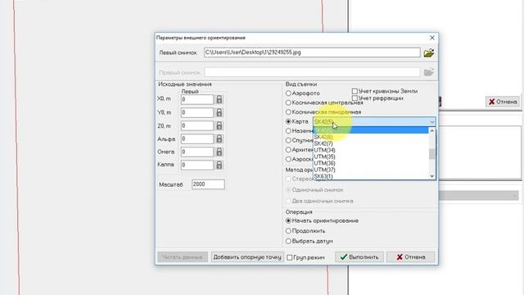
Task: Choose Продолжить operation
Action: (x=288, y=231)
